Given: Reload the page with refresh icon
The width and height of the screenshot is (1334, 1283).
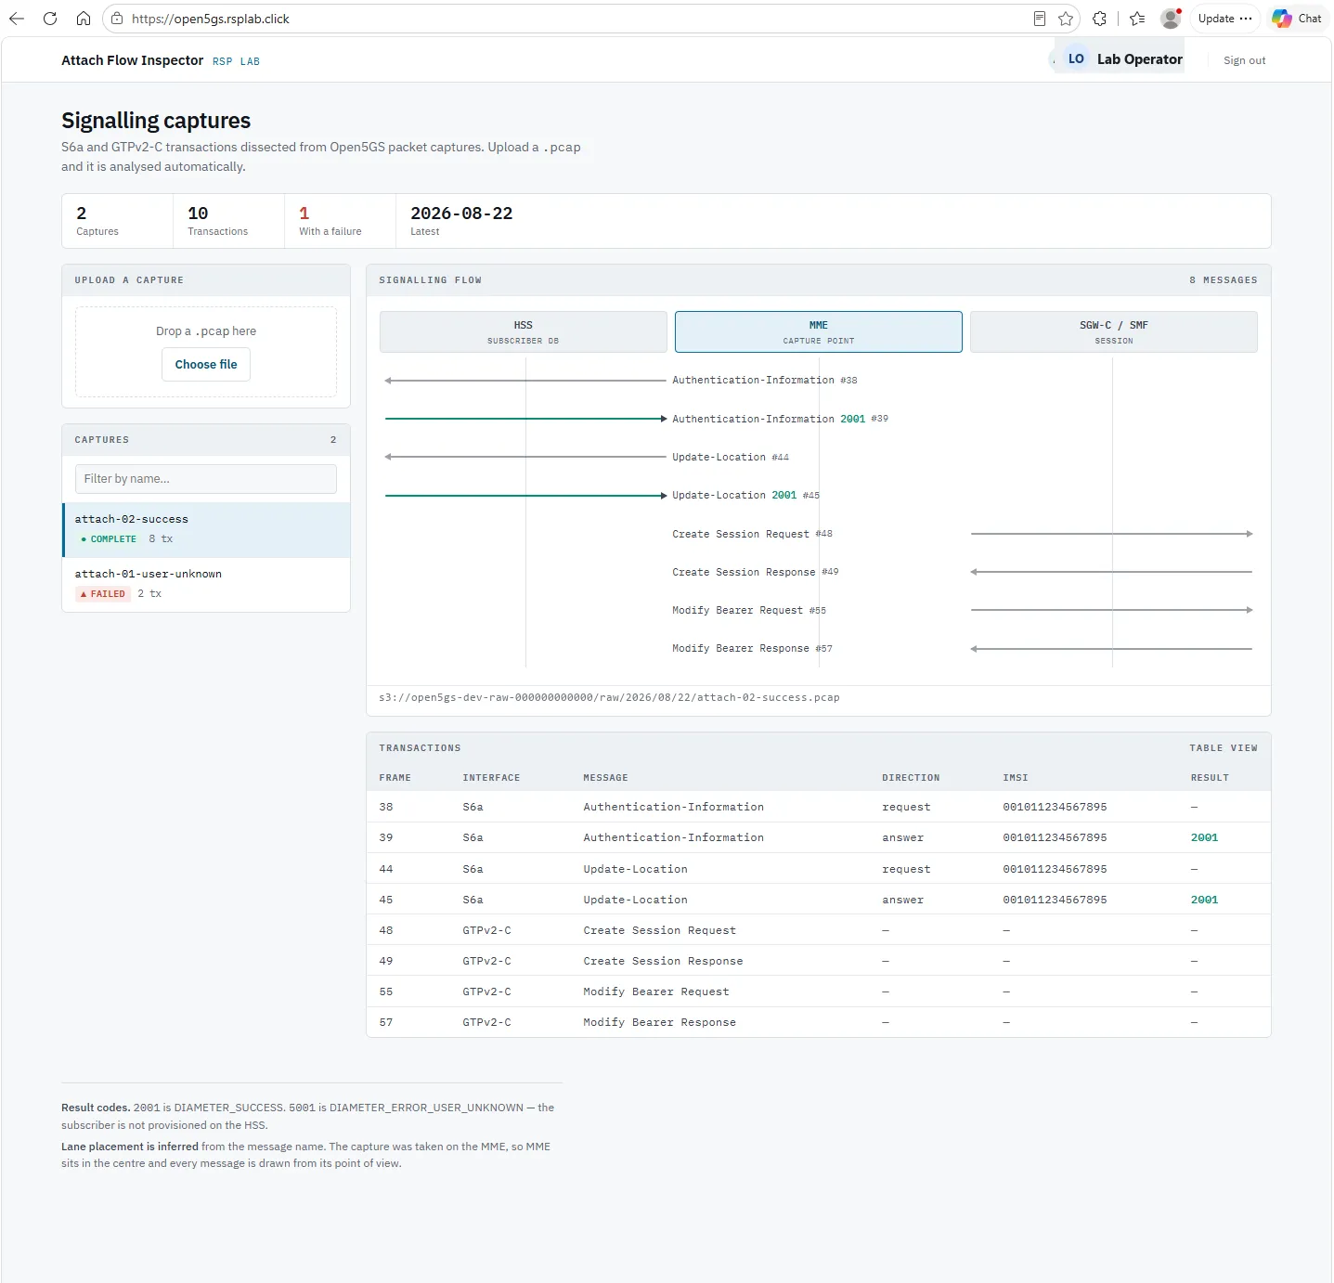Looking at the screenshot, I should 50,19.
